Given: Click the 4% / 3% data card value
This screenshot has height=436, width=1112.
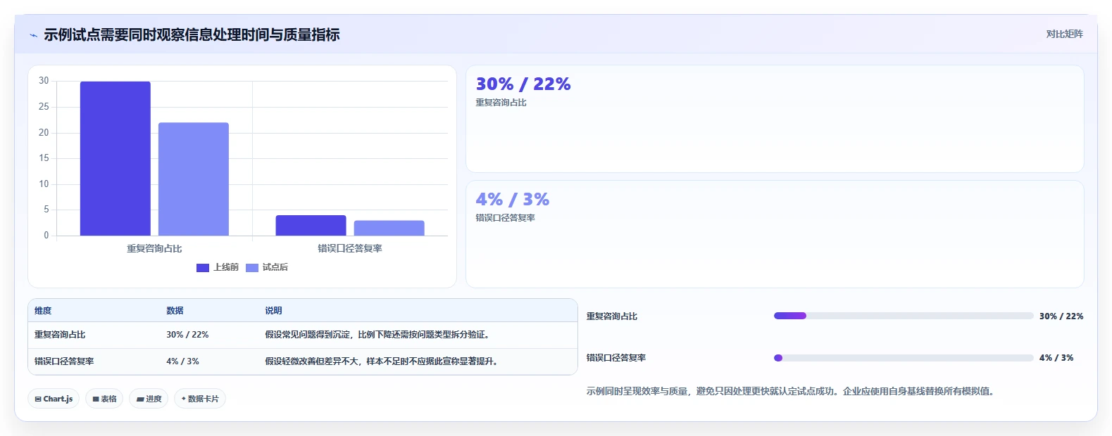Looking at the screenshot, I should [x=512, y=200].
